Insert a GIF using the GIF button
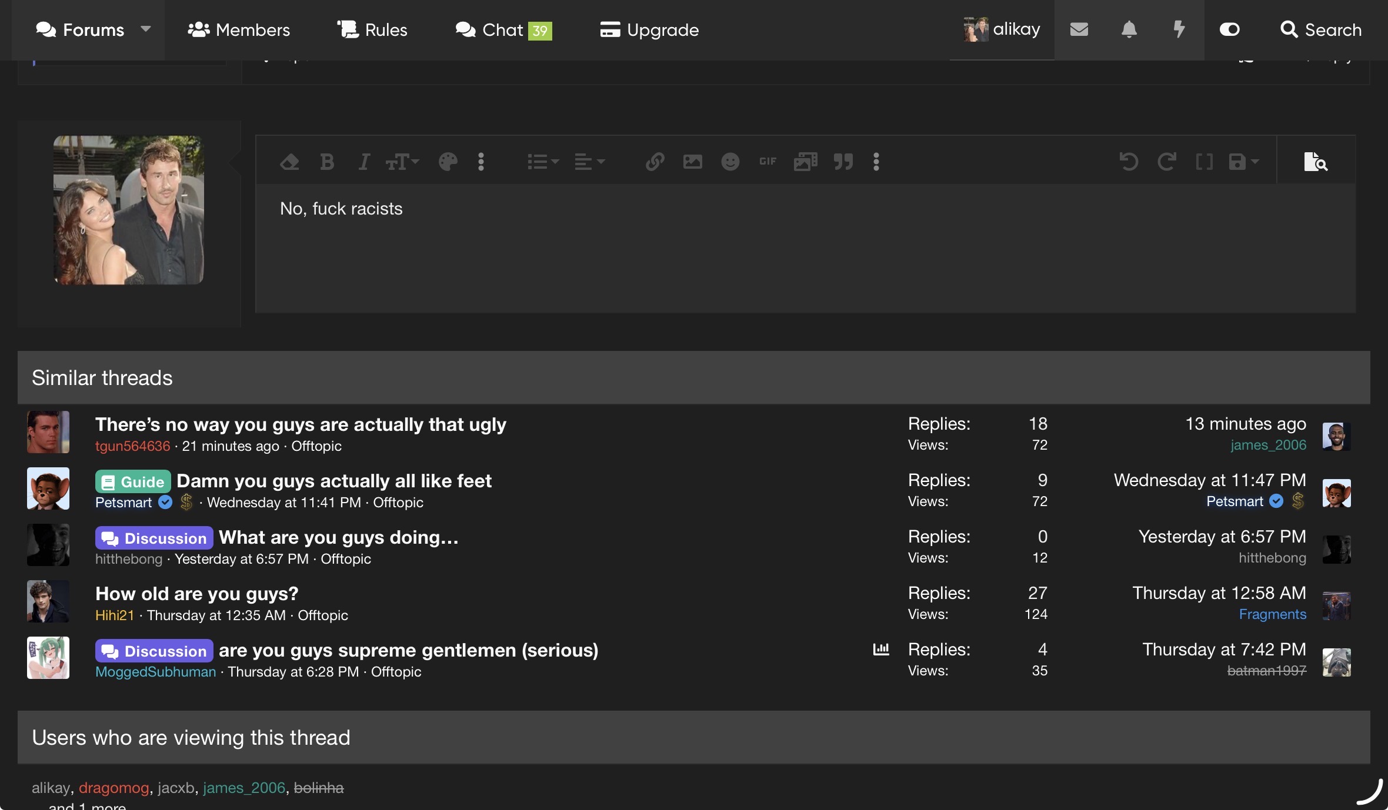This screenshot has width=1388, height=810. point(768,162)
